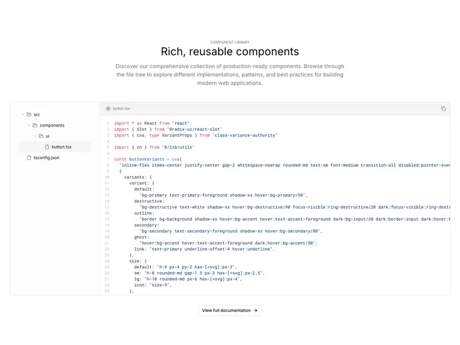The image size is (460, 345).
Task: Click the lg: h-10 rounded-md line
Action: click(188, 279)
